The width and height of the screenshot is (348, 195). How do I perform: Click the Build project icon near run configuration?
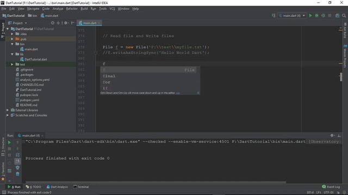(x=274, y=16)
